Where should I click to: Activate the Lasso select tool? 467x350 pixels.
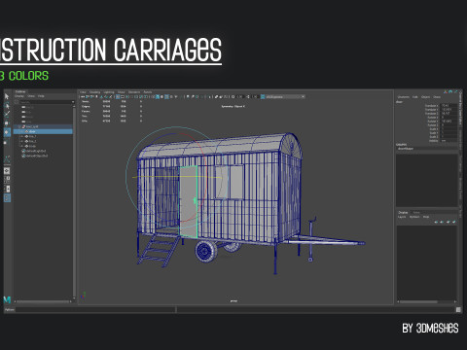[x=7, y=106]
